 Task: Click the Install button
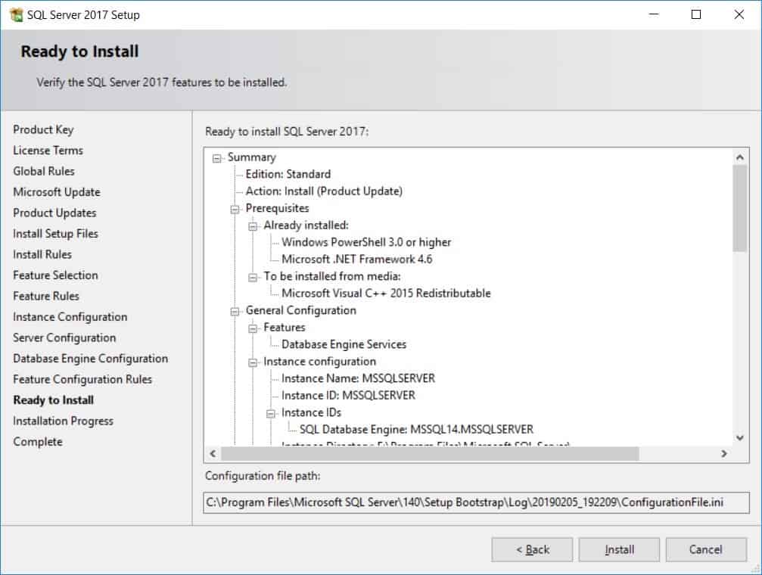[x=619, y=550]
